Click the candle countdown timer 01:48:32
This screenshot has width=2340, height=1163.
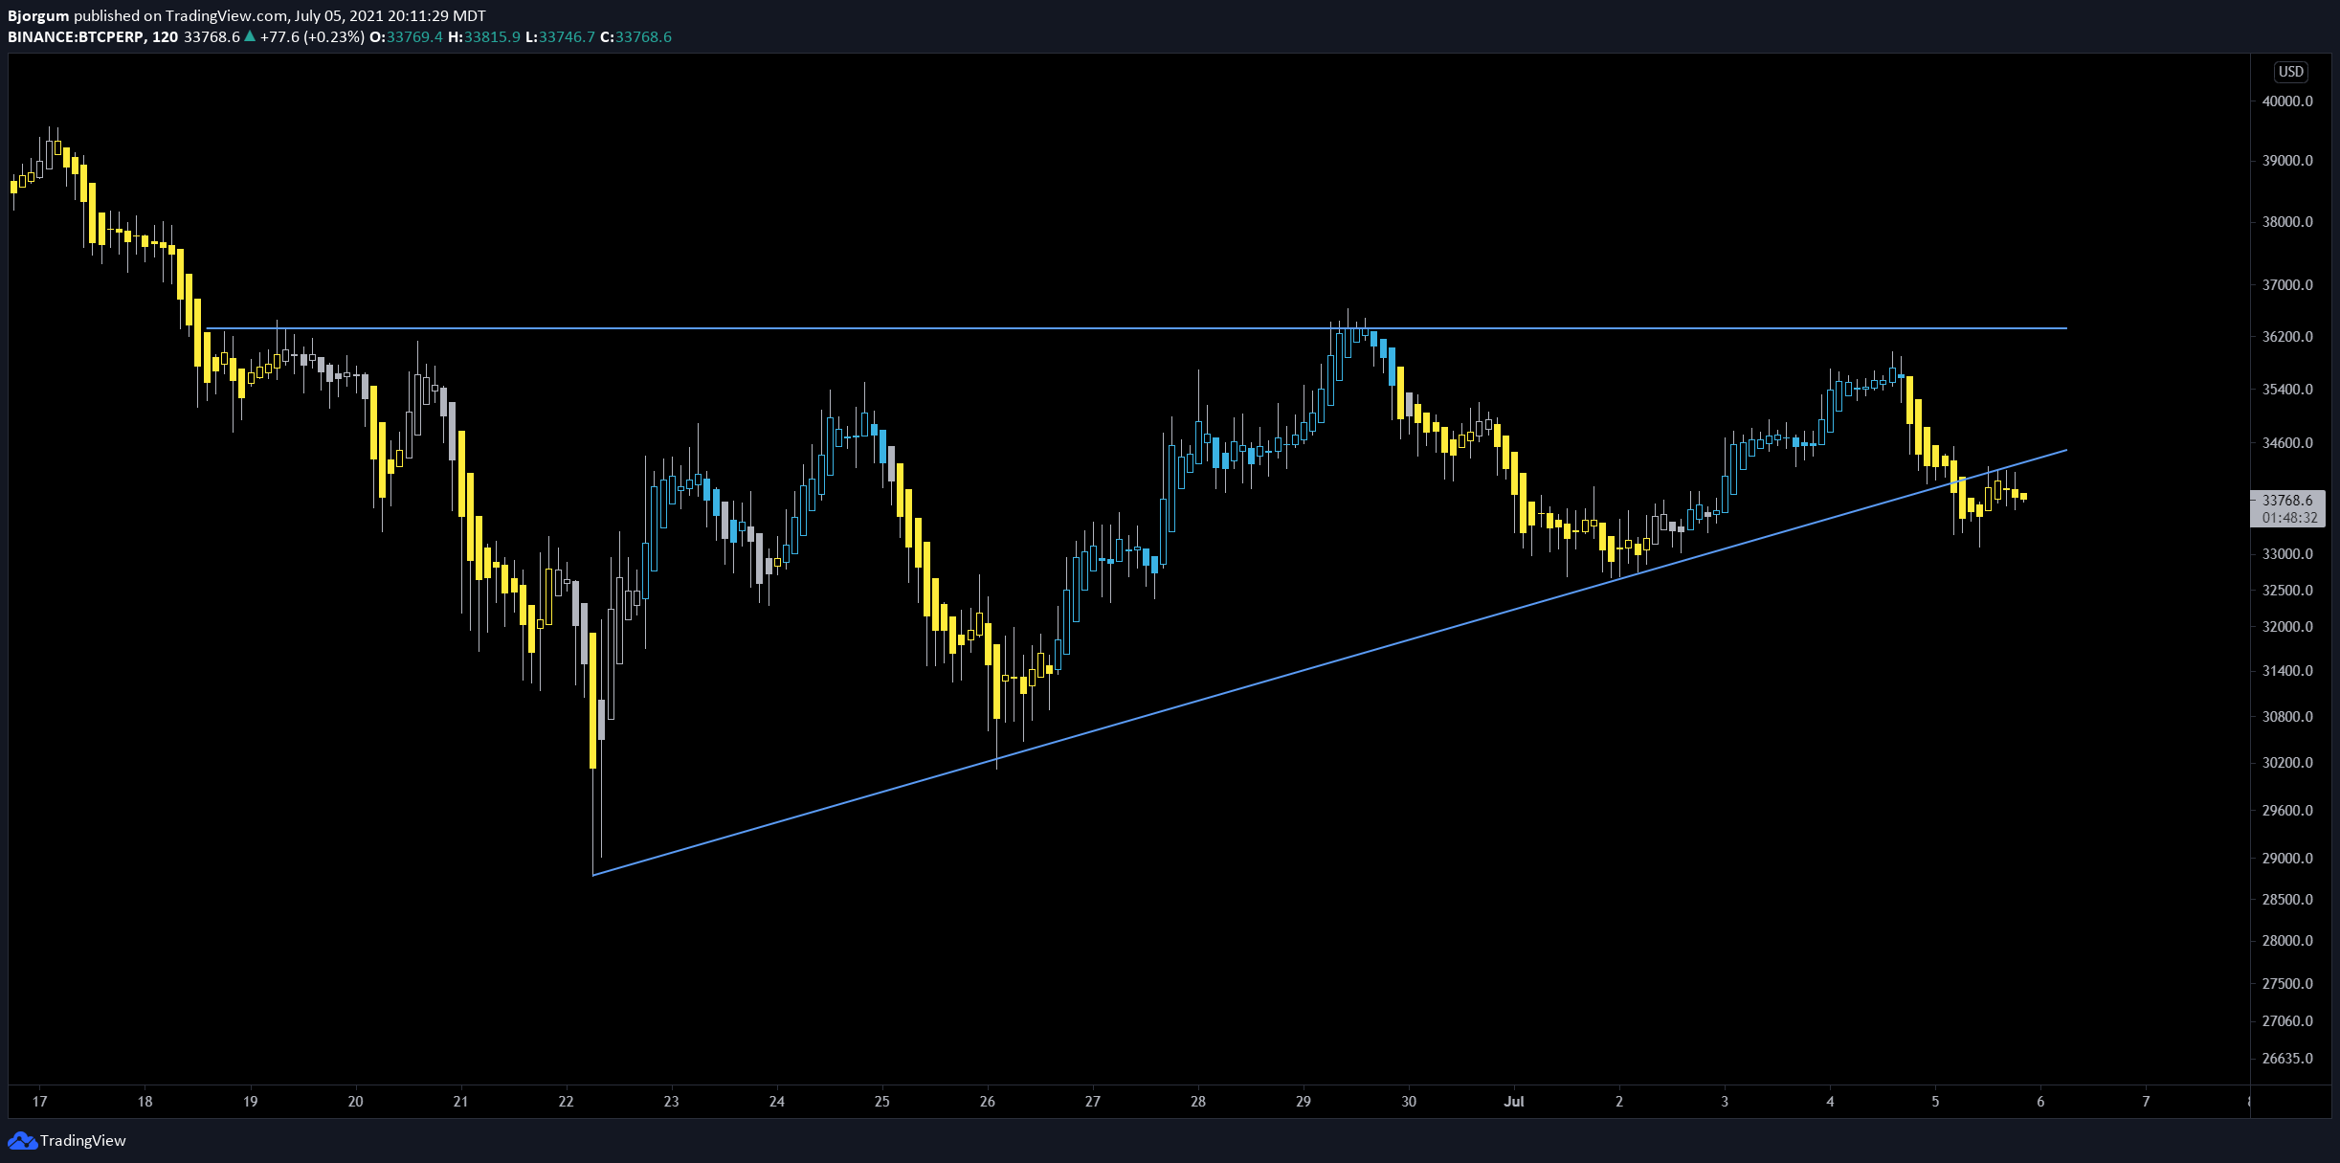tap(2289, 518)
